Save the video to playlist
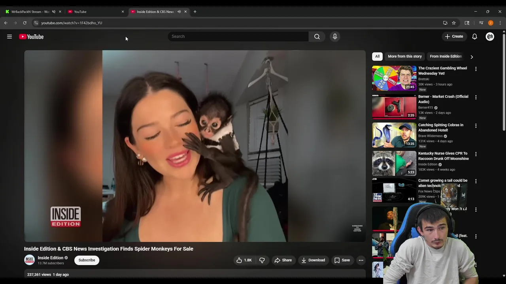The width and height of the screenshot is (506, 284). (342, 260)
